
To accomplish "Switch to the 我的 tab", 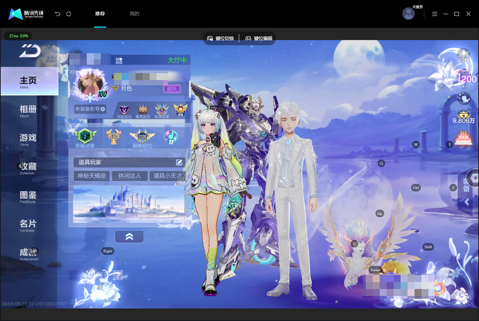I will [x=135, y=14].
